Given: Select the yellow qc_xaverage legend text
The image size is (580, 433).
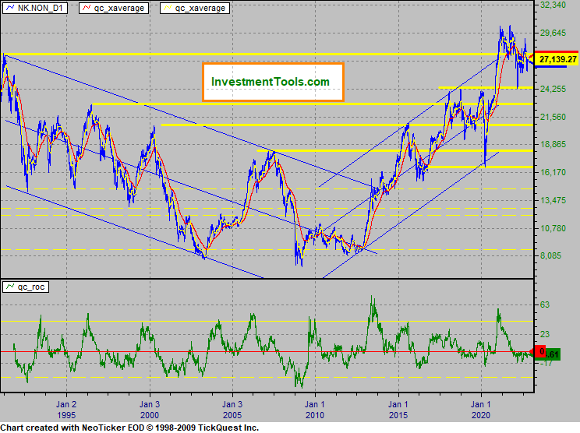Looking at the screenshot, I should tap(200, 8).
